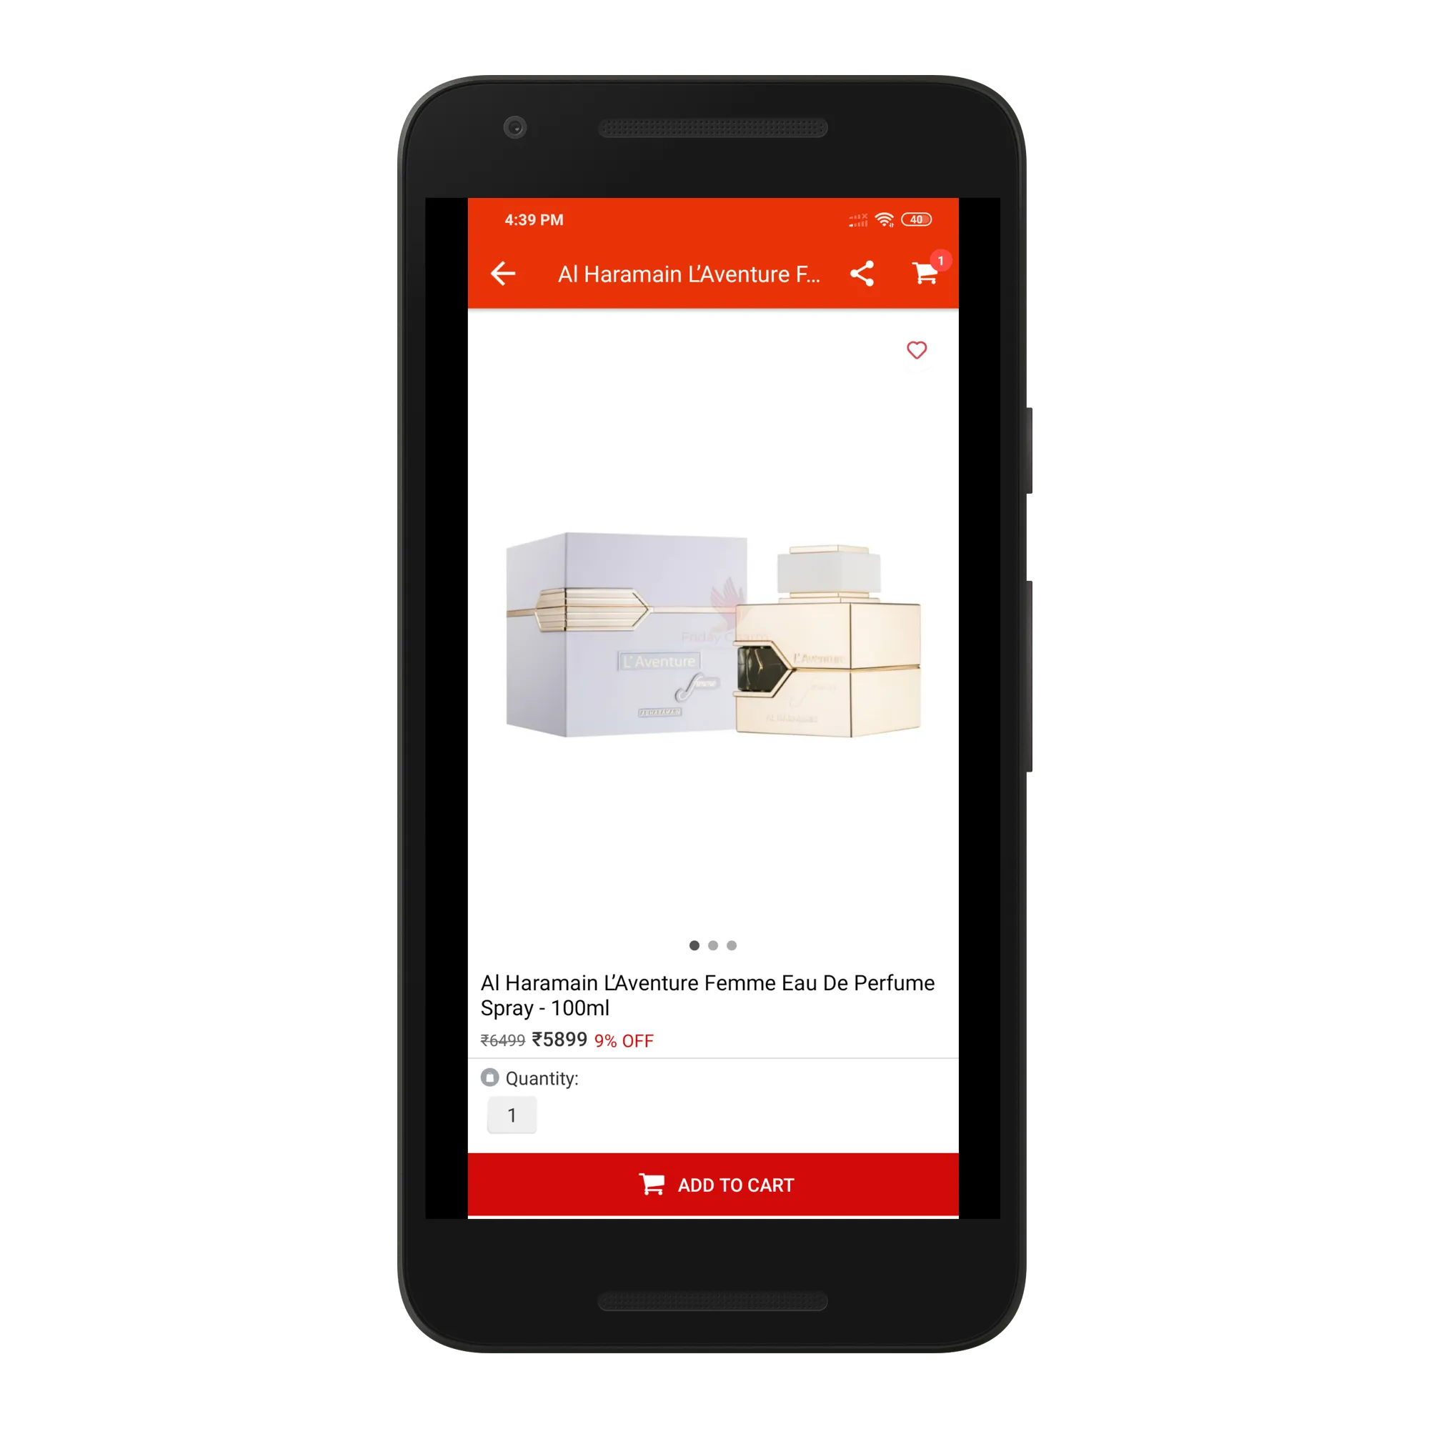Navigate to second image dot indicator
This screenshot has width=1429, height=1429.
[714, 945]
